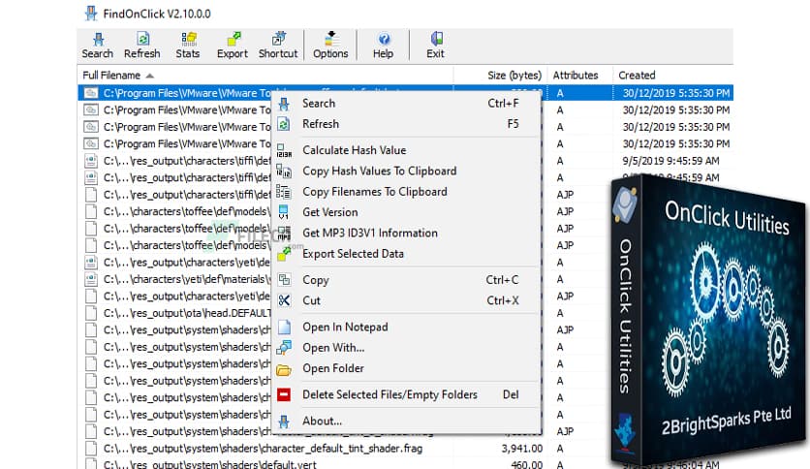Click the Export toolbar button

(233, 46)
